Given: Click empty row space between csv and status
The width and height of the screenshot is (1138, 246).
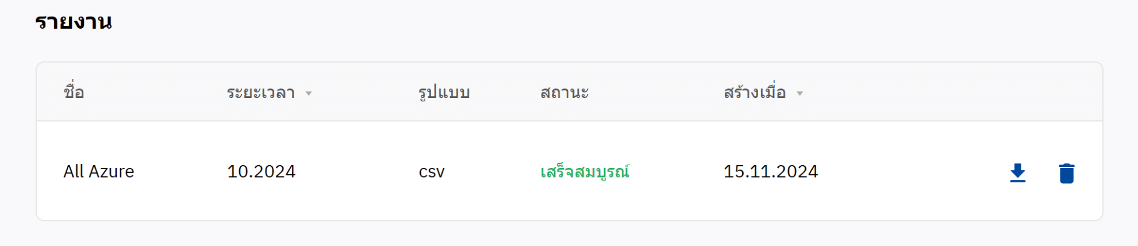Looking at the screenshot, I should click(x=491, y=171).
